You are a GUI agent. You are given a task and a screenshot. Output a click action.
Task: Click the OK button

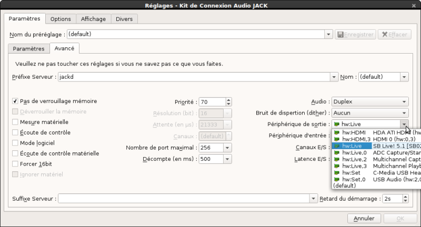coord(400,219)
